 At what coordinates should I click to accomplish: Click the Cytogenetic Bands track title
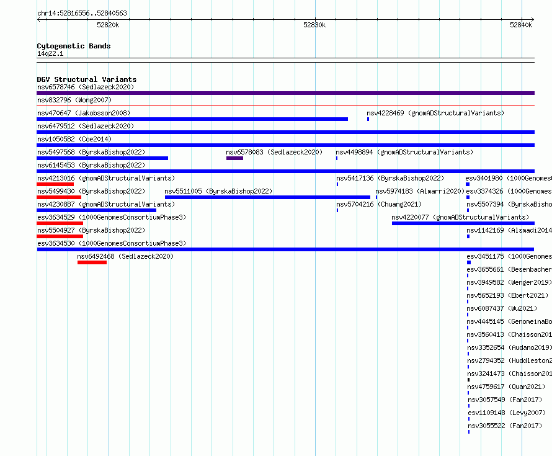tap(74, 46)
